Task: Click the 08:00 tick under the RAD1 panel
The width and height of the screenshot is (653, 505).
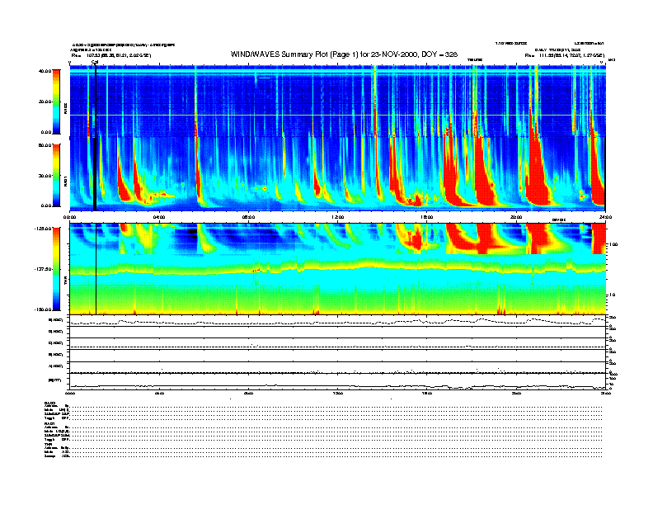Action: tap(248, 217)
